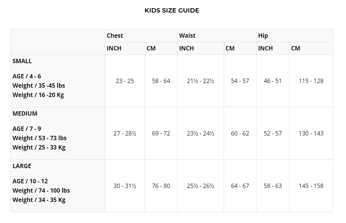Screen dimensions: 346x223
Task: Click the 145 - 158 hip cm cell
Action: click(x=311, y=186)
